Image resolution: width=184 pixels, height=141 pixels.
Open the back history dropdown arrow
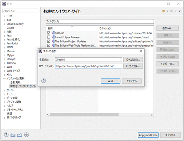(168, 11)
